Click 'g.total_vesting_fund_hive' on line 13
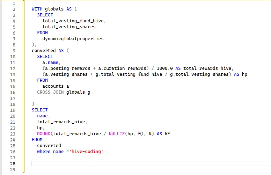The image size is (271, 175). coord(129,74)
